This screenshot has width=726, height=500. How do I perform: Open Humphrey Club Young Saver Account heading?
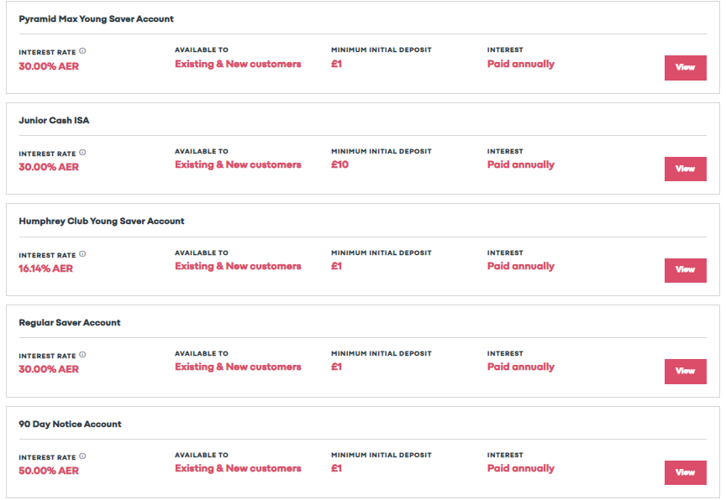[102, 221]
